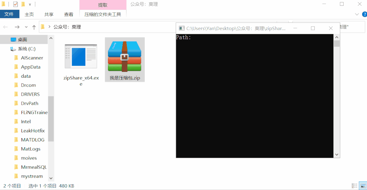Go up one folder level

(34, 27)
